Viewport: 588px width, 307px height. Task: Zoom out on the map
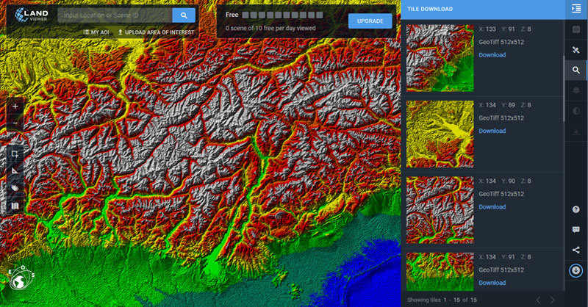tap(15, 123)
